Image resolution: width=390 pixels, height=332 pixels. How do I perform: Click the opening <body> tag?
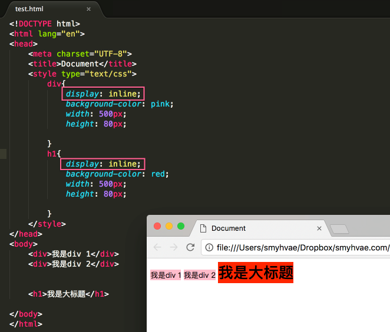[x=24, y=244]
